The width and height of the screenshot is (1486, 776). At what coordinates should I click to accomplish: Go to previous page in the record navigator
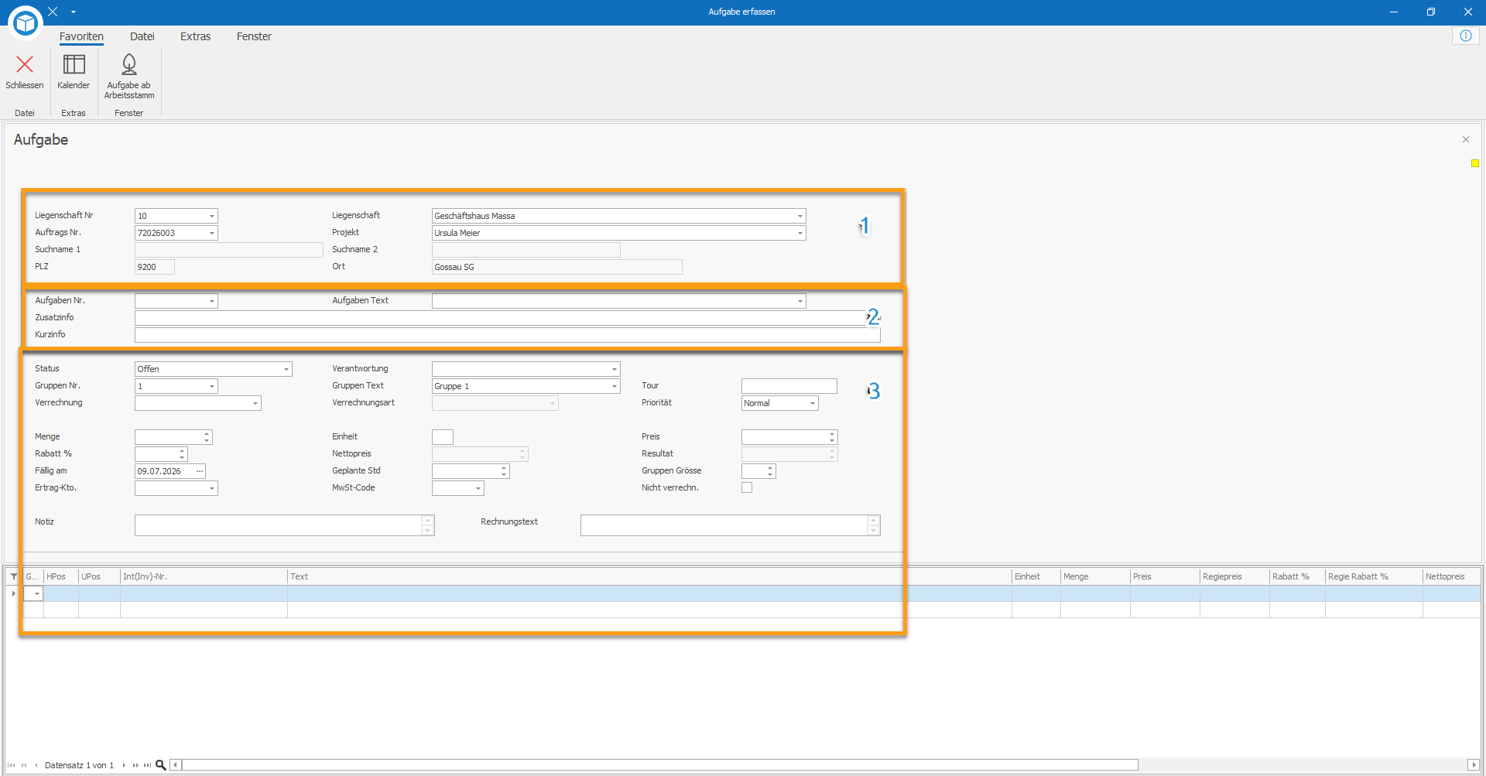[24, 765]
